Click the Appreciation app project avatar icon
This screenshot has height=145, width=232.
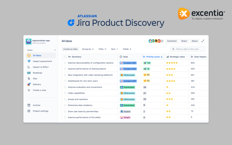point(28,41)
